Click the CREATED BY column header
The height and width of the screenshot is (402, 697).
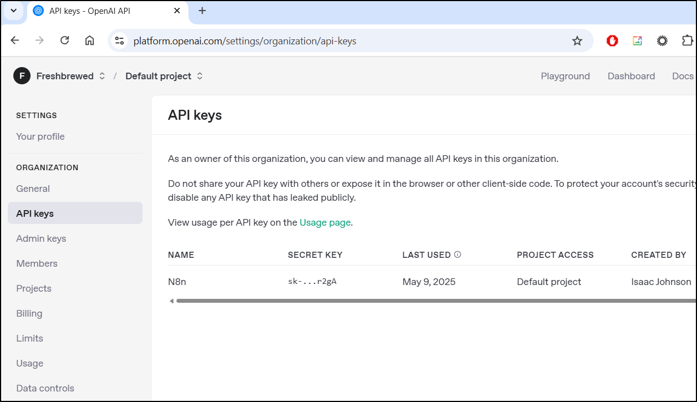point(659,255)
